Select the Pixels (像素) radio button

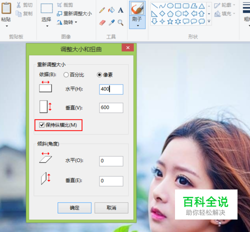coord(99,75)
